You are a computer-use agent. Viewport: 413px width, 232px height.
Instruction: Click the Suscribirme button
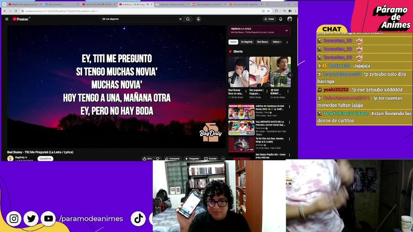(x=45, y=159)
